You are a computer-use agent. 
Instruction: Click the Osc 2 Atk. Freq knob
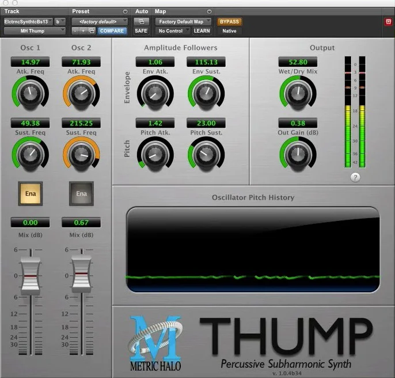pyautogui.click(x=81, y=93)
